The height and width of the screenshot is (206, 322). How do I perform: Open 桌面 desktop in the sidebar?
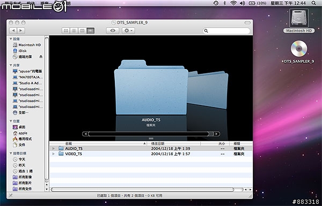(19, 127)
